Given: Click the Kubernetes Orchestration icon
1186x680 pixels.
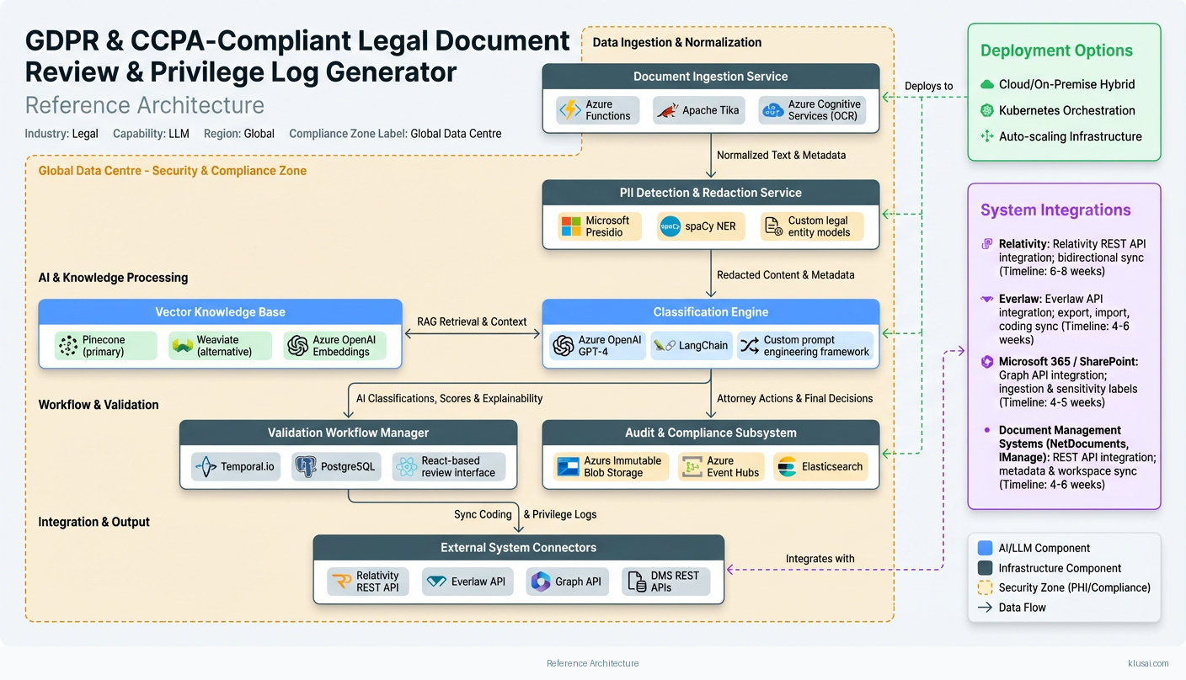Looking at the screenshot, I should pyautogui.click(x=987, y=110).
